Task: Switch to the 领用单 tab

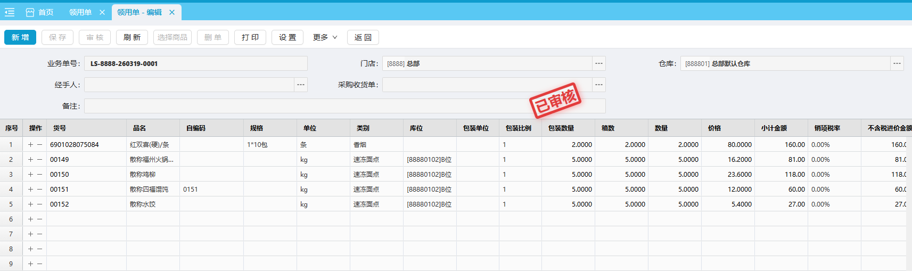Action: 80,12
